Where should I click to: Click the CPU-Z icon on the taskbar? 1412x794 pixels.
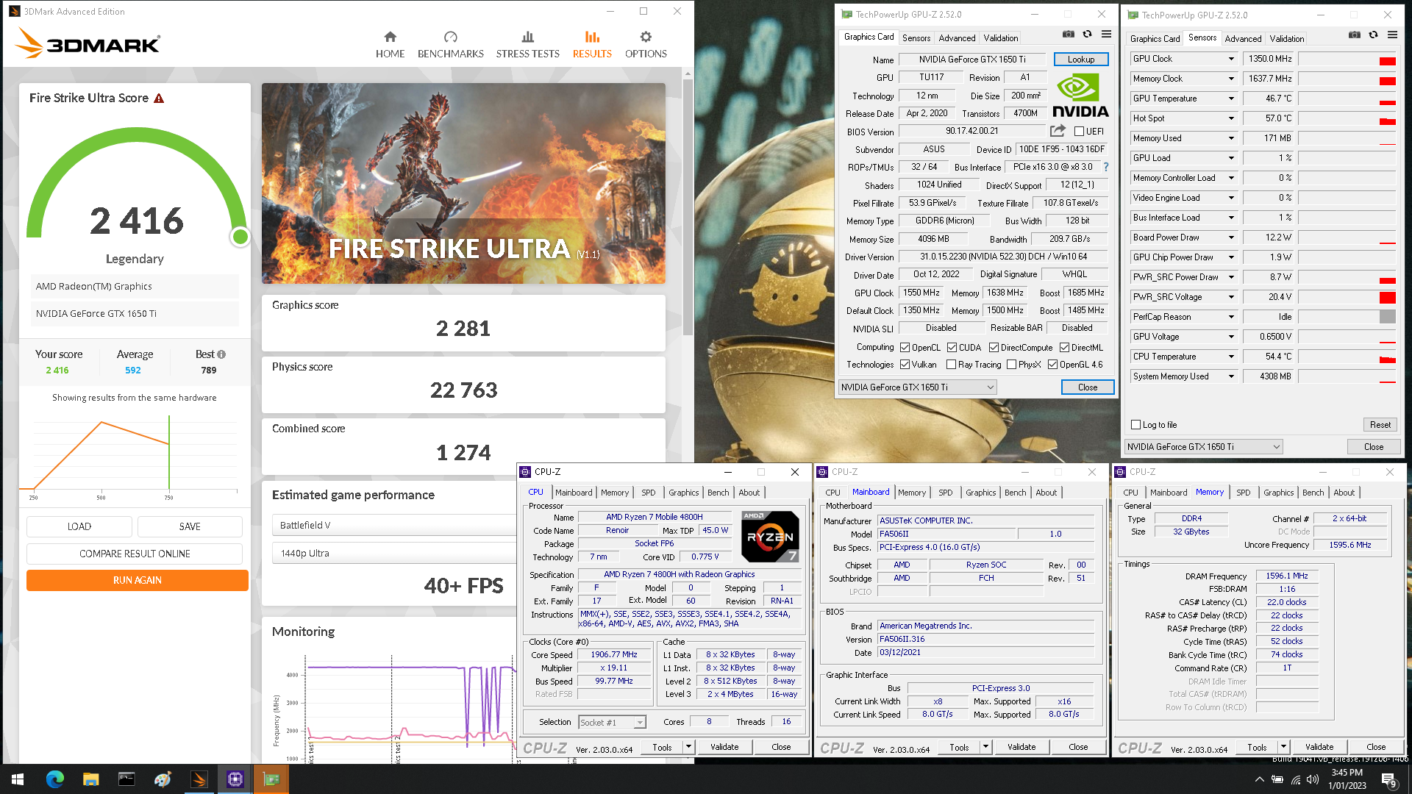pos(235,779)
